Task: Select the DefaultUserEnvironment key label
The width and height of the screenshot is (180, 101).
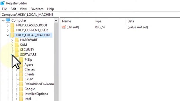Action: (x=39, y=84)
